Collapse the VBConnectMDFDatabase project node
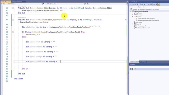Viewport: 169px width, 95px height. pyautogui.click(x=131, y=11)
